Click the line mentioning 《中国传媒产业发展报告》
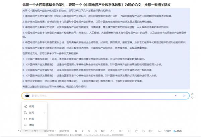 (92, 64)
